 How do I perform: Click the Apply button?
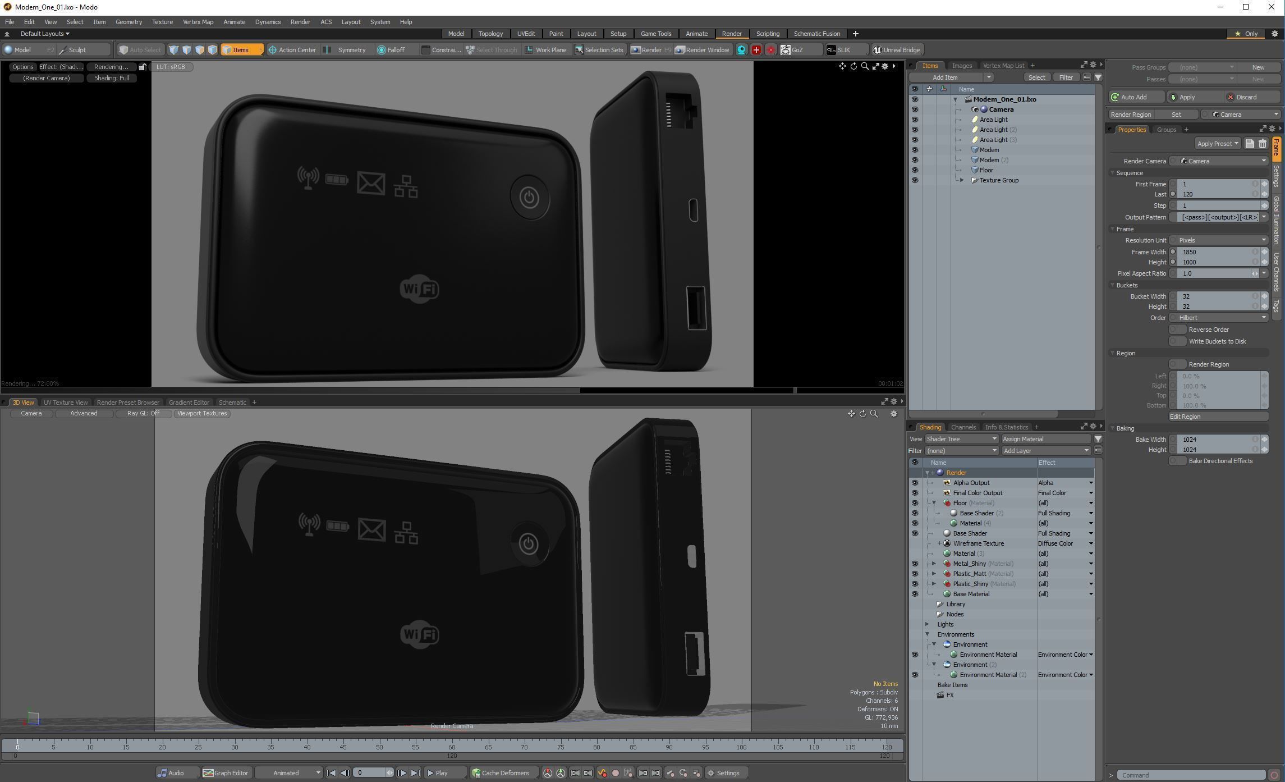[1194, 97]
